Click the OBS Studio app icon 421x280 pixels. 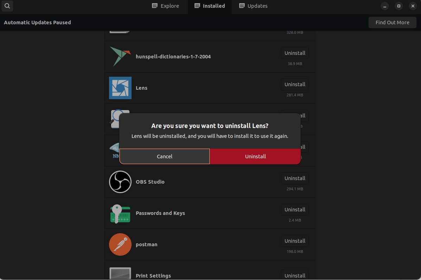click(x=120, y=182)
